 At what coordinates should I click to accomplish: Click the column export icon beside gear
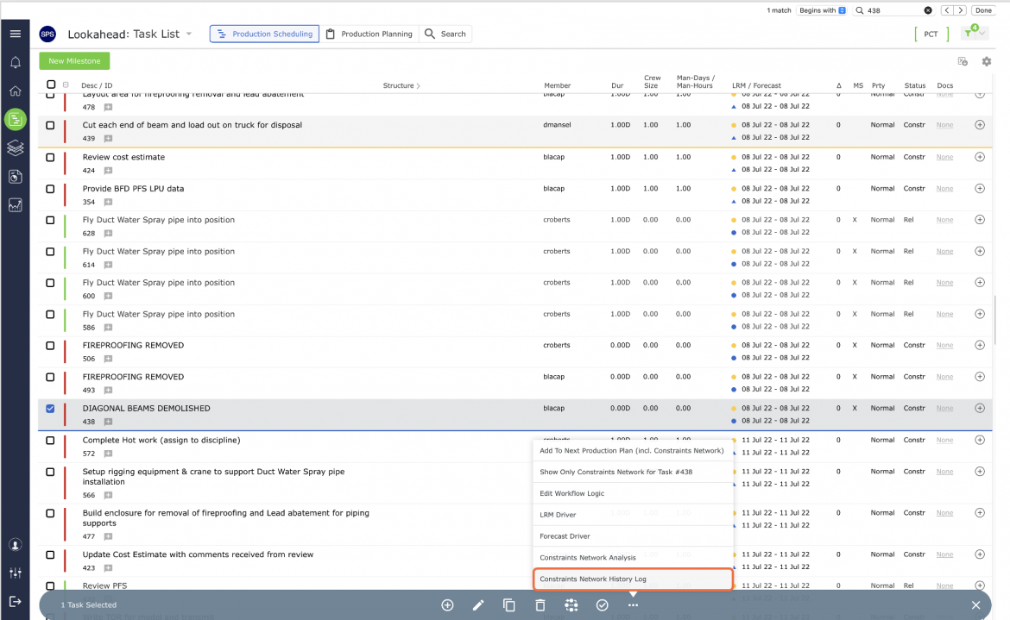click(963, 62)
